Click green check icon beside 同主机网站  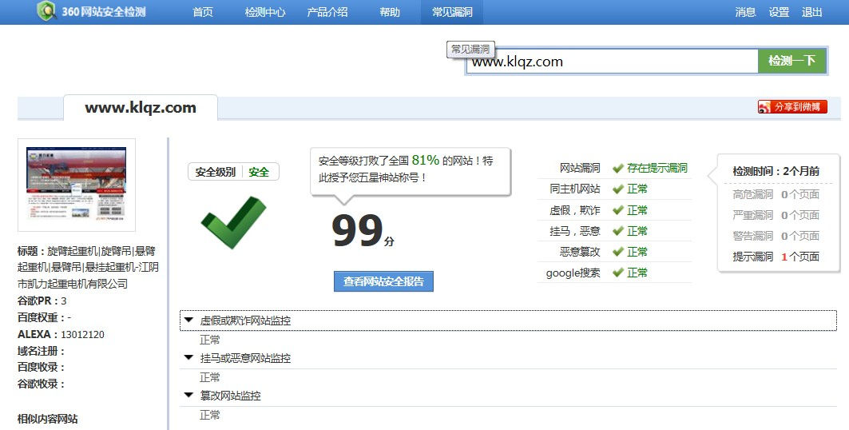click(617, 189)
